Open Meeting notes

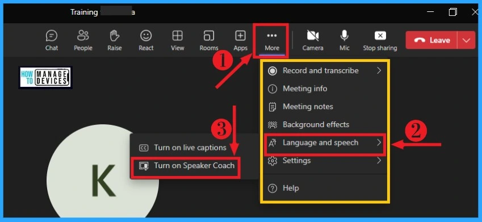point(325,107)
